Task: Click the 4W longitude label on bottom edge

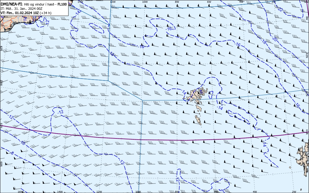Action: click(255, 192)
